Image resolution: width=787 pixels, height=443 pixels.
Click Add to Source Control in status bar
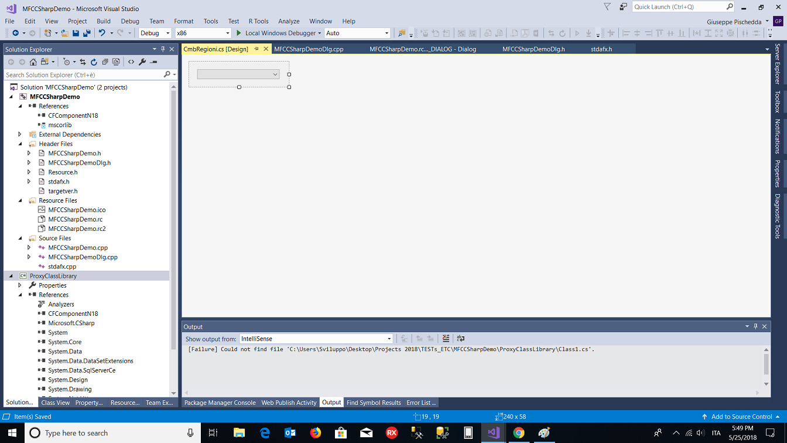coord(741,417)
